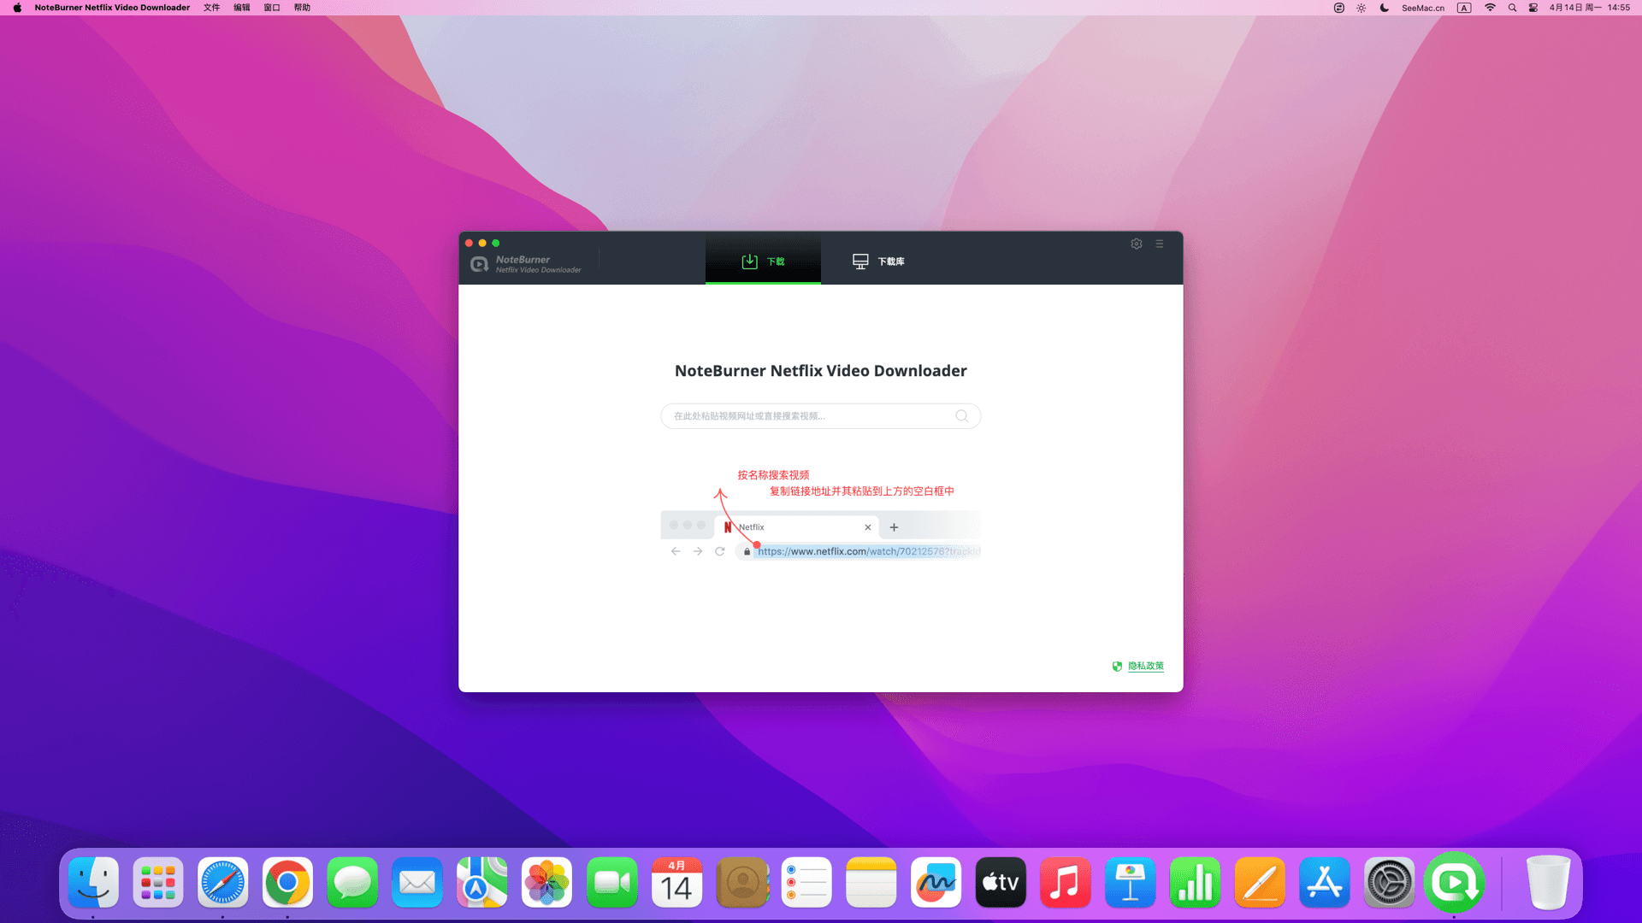
Task: Toggle Do Not Disturb moon icon in menu bar
Action: click(1385, 8)
